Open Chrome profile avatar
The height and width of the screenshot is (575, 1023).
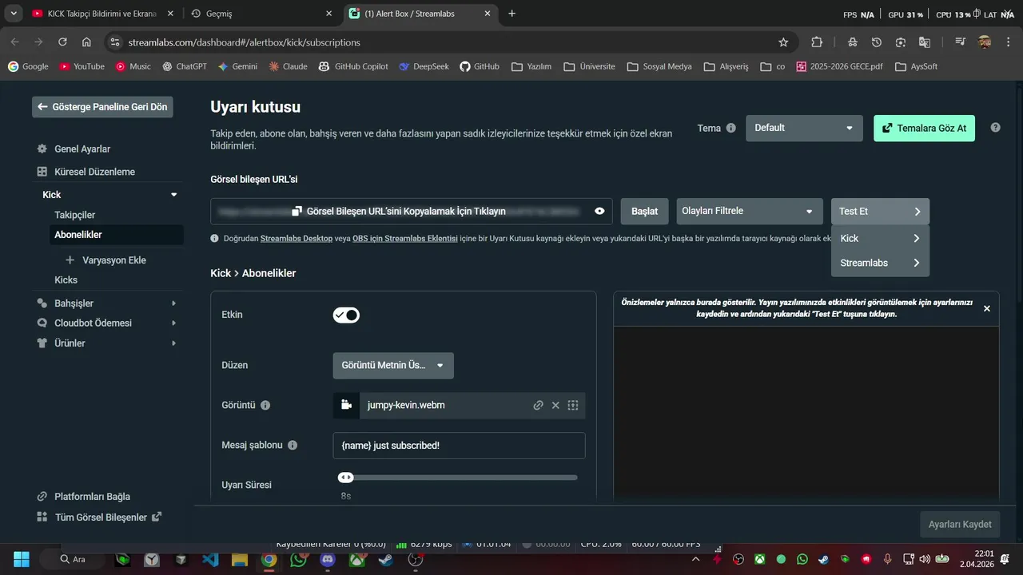985,42
